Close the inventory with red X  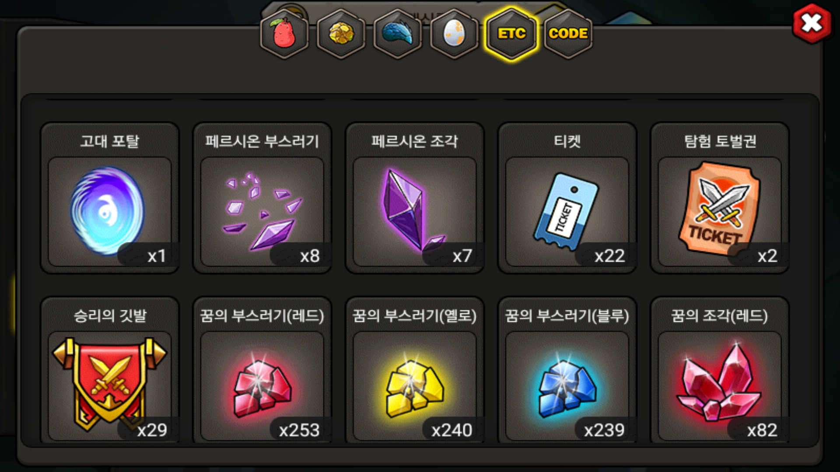point(812,23)
